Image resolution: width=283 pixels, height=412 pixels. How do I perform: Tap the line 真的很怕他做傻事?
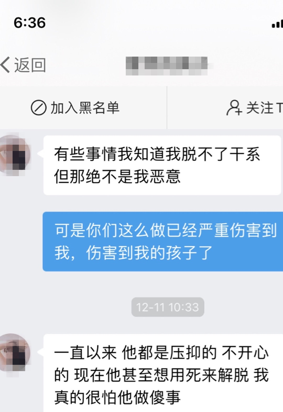(117, 397)
